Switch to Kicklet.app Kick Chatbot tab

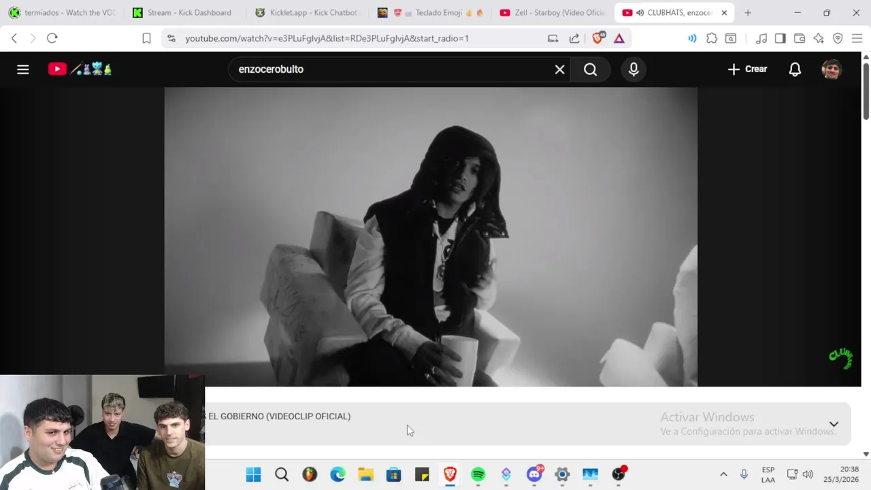pyautogui.click(x=306, y=12)
